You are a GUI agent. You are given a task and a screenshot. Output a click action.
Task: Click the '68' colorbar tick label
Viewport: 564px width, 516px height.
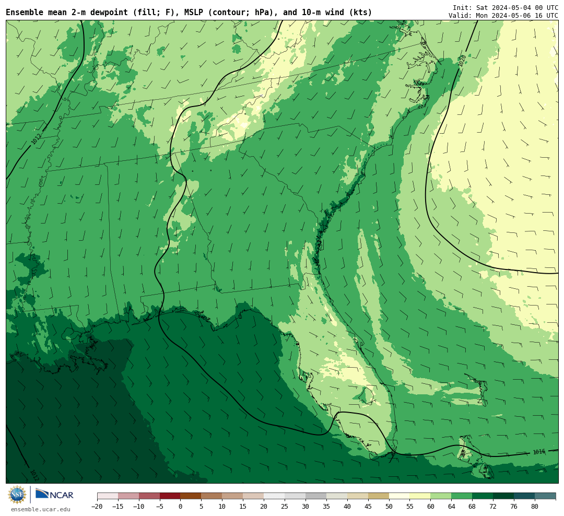472,507
